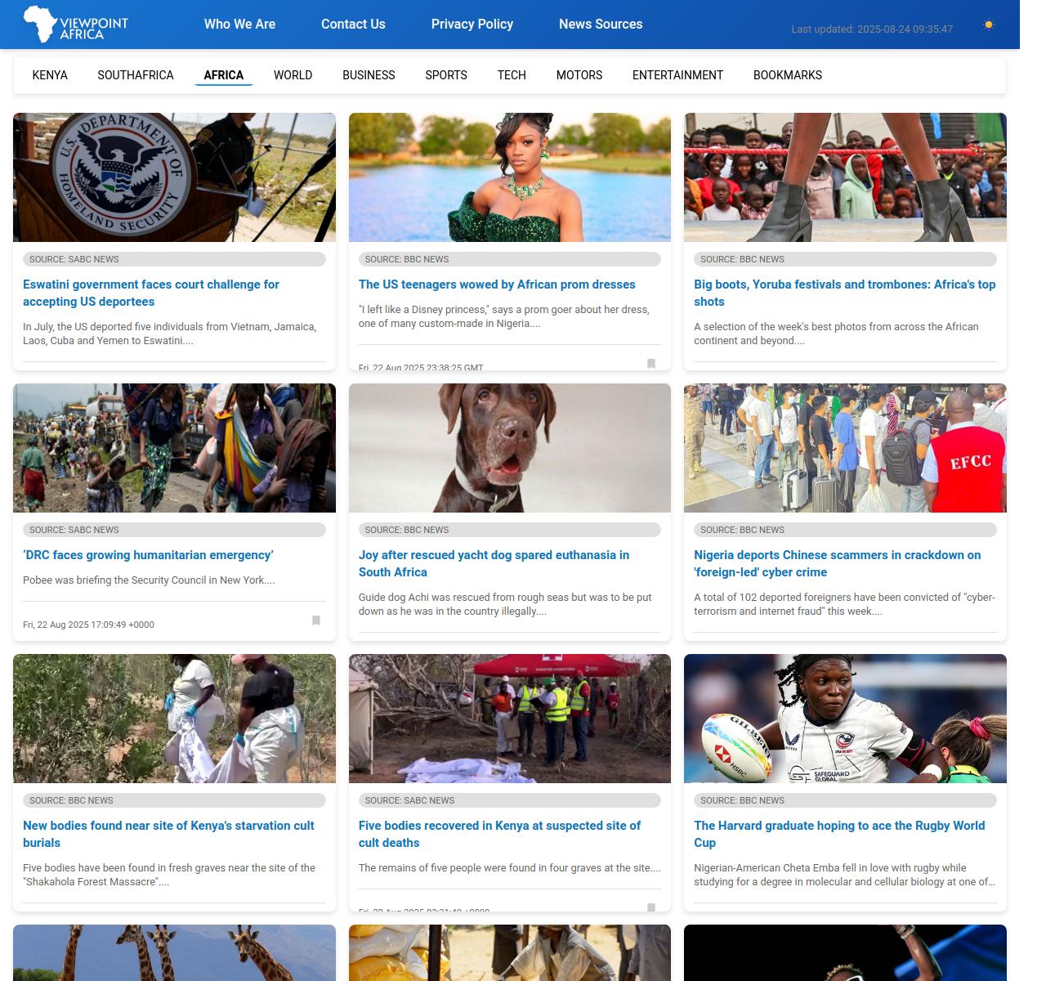Open News Sources in top navigation

coord(600,25)
